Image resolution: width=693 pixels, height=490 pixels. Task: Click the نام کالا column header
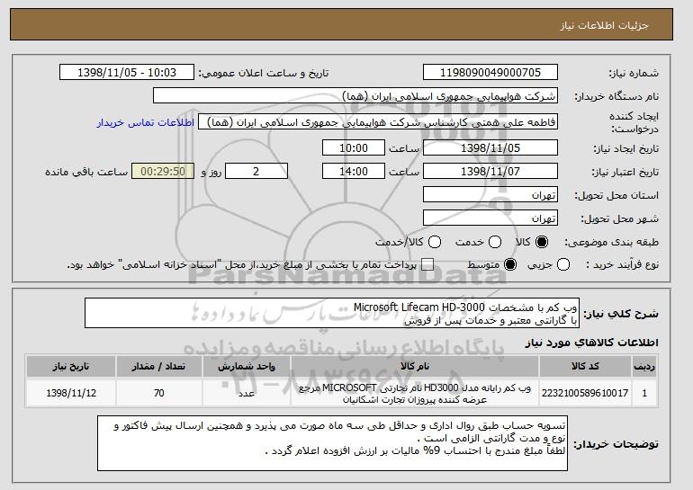415,367
